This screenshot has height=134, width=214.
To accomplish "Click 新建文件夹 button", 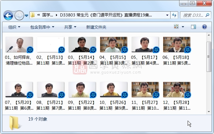I will coord(96,27).
